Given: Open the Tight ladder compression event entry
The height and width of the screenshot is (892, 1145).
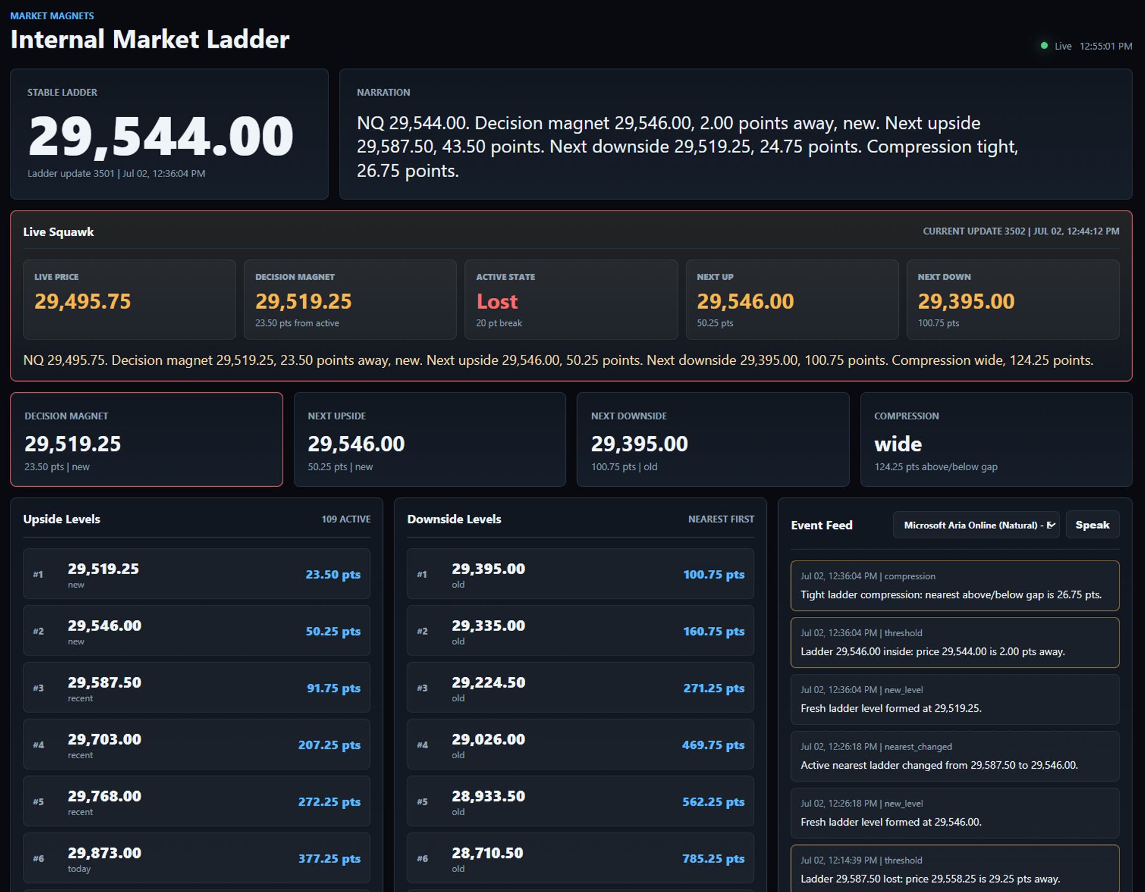Looking at the screenshot, I should tap(955, 586).
